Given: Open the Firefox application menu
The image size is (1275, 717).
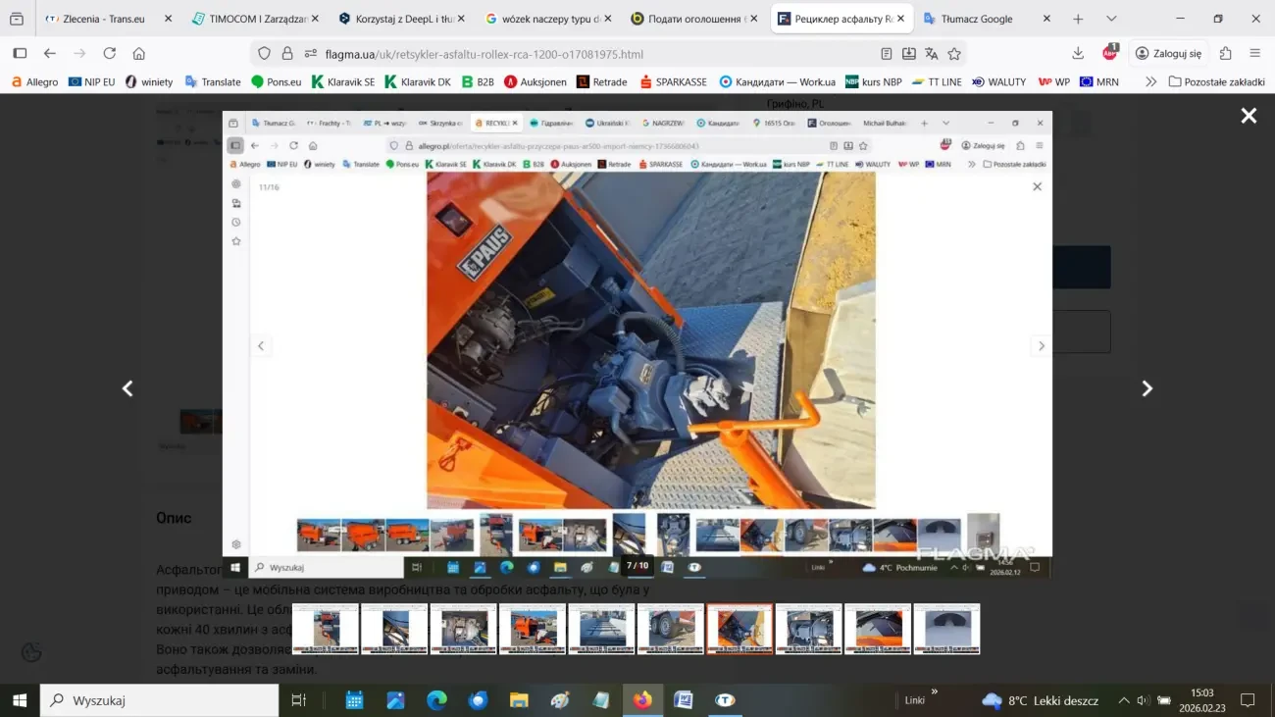Looking at the screenshot, I should pyautogui.click(x=1254, y=54).
